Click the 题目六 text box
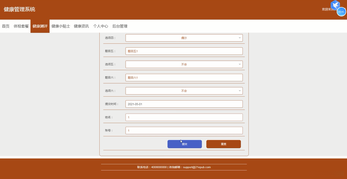 [x=184, y=77]
